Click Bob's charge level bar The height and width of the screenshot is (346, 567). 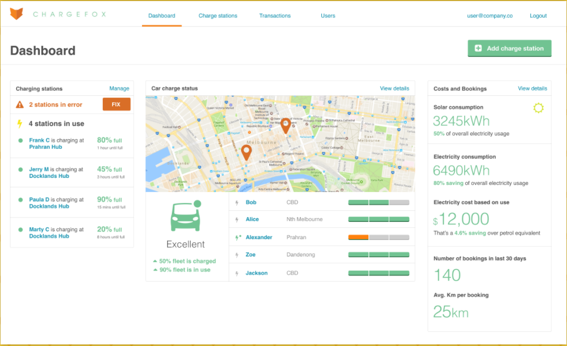pyautogui.click(x=378, y=203)
